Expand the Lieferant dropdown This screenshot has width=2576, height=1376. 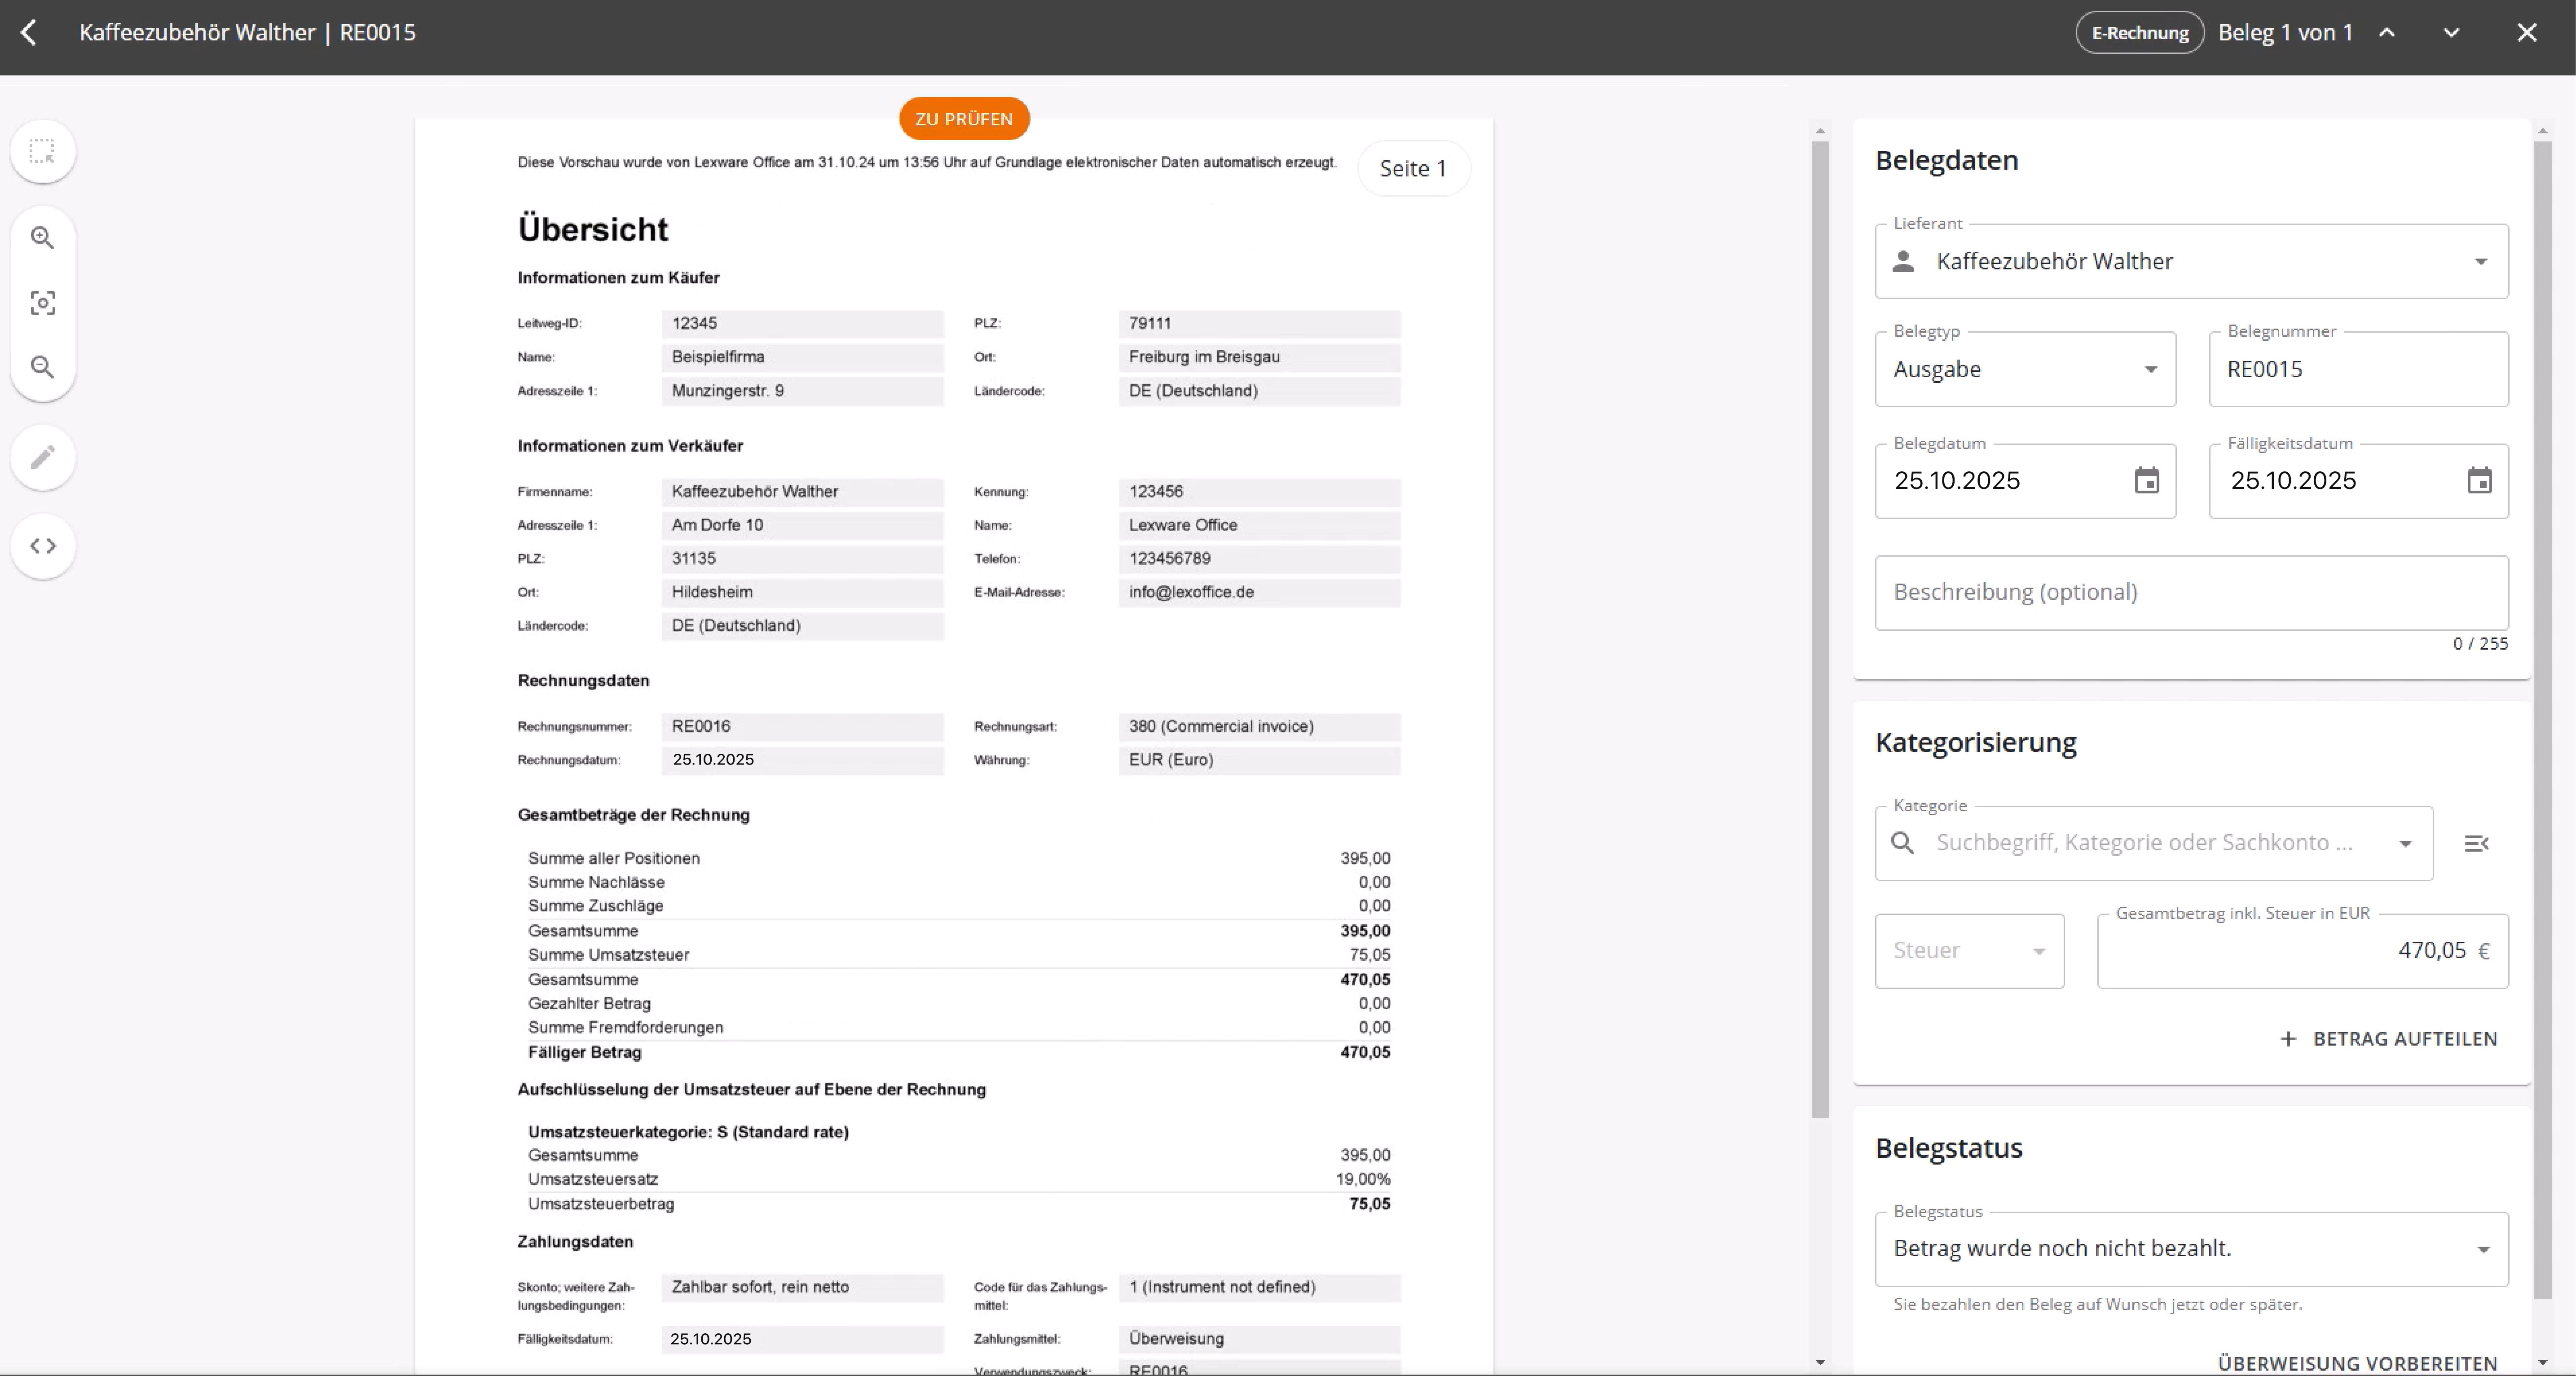click(2480, 262)
